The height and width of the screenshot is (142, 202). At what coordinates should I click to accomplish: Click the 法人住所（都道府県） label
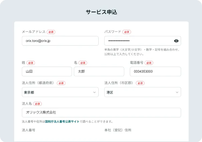pos(38,83)
